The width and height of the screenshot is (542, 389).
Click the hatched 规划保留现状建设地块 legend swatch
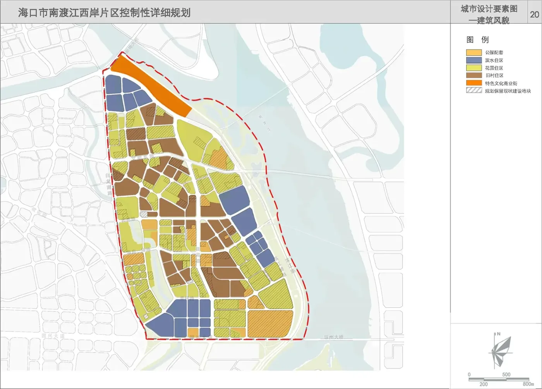click(x=474, y=91)
